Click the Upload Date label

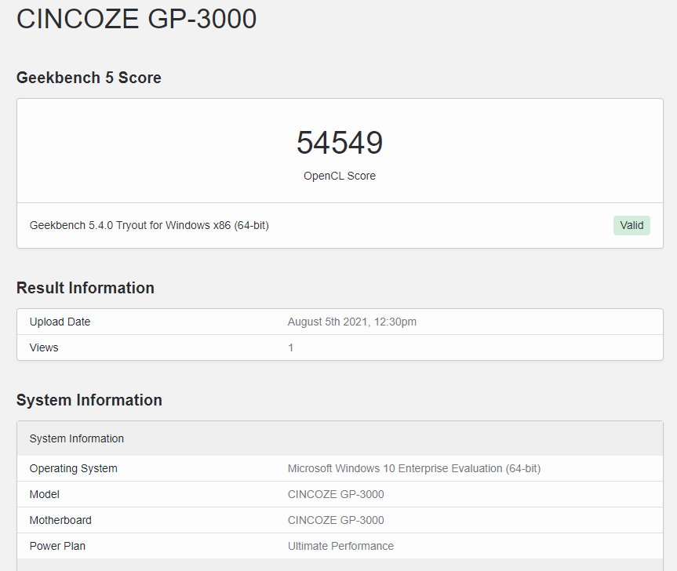pos(60,322)
